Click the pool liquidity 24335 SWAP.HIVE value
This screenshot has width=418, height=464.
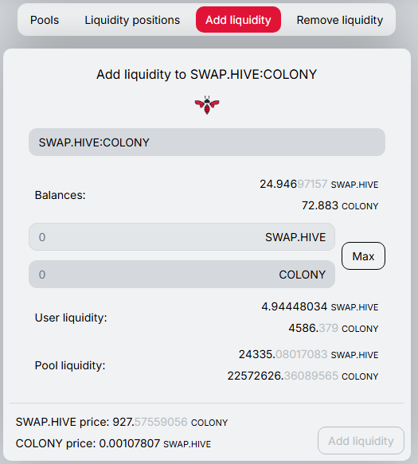click(309, 354)
